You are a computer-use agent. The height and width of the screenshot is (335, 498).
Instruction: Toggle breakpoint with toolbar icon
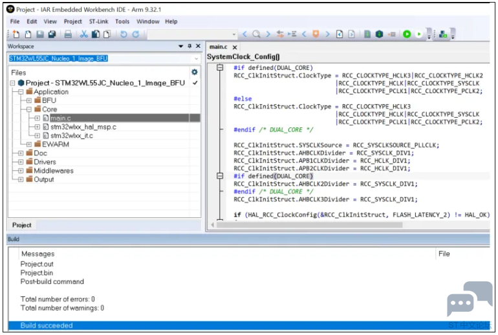[x=392, y=34]
